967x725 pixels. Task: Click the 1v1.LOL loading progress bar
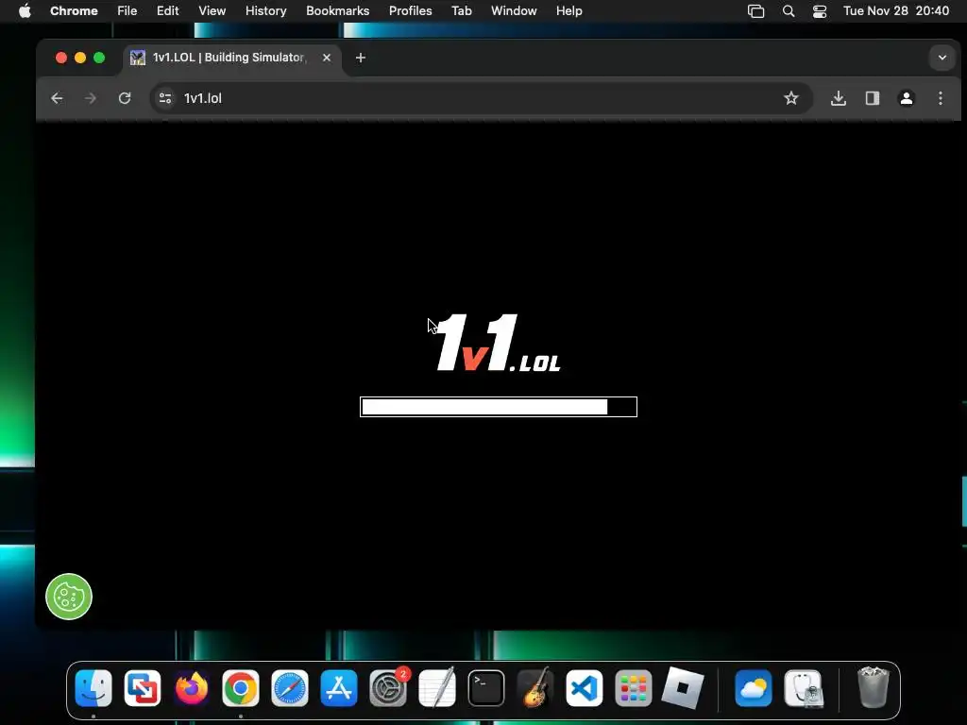point(499,407)
